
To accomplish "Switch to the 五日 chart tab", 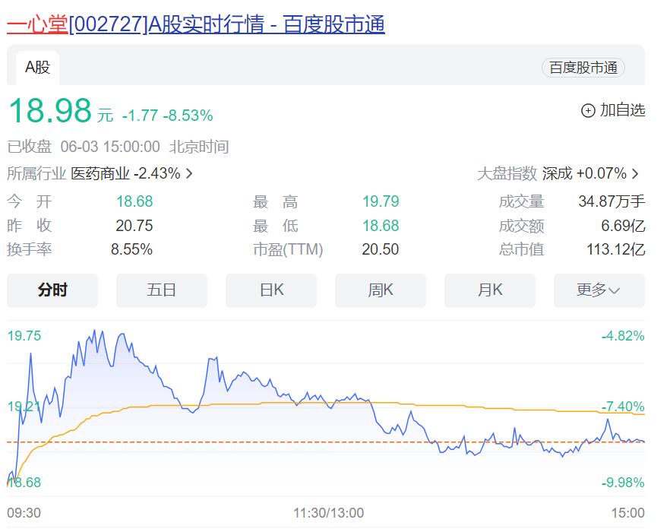I will pyautogui.click(x=162, y=290).
